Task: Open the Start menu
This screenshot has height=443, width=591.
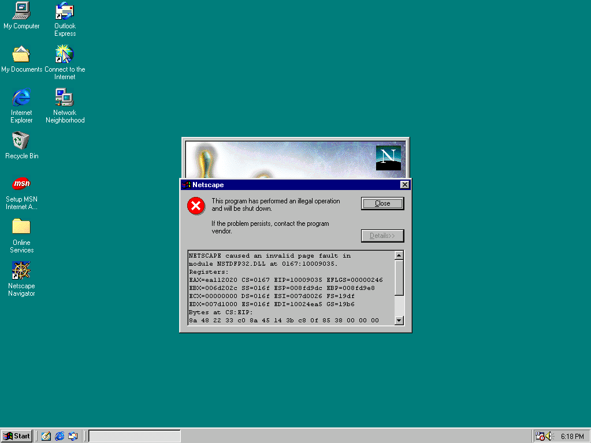Action: [17, 436]
